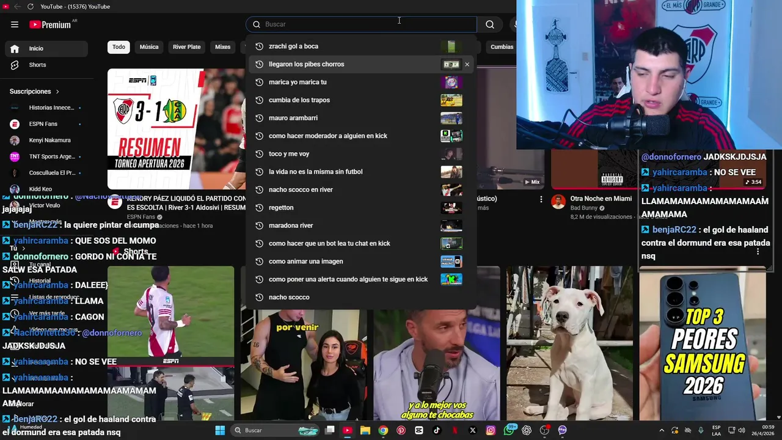Click the YouTube Premium logo
Image resolution: width=782 pixels, height=440 pixels.
[50, 24]
